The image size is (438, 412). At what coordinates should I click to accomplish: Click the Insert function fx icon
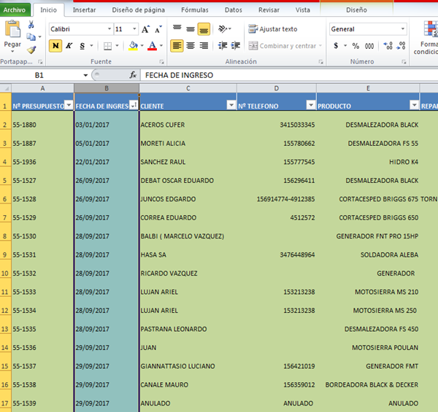(x=133, y=75)
